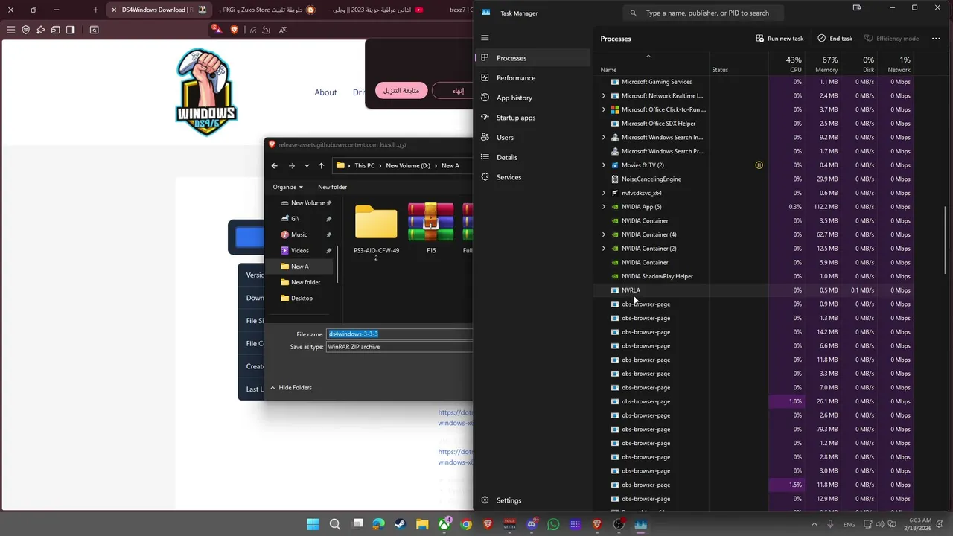
Task: Click the translate page icon in toolbar
Action: pyautogui.click(x=283, y=30)
